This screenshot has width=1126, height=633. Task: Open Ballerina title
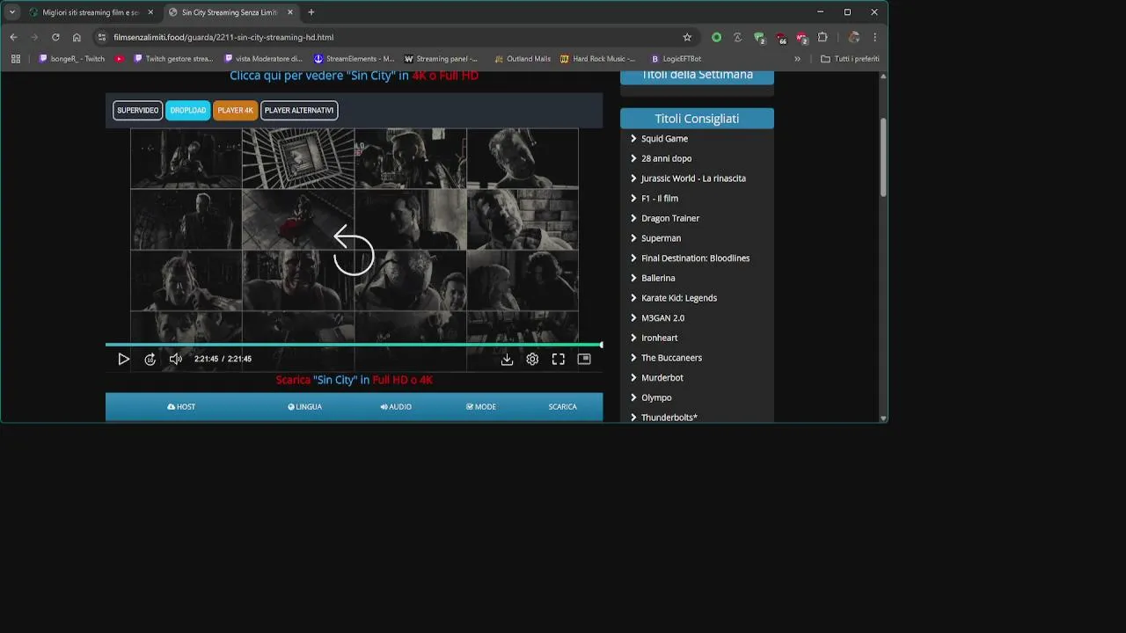[x=658, y=278]
